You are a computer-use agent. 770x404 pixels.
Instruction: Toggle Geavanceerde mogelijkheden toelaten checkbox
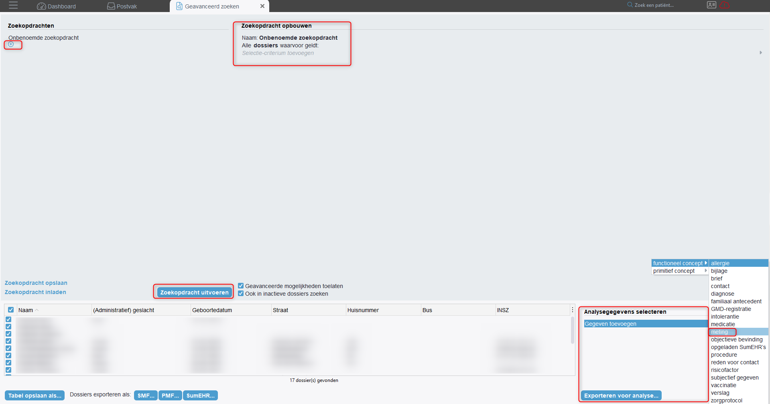click(x=241, y=286)
